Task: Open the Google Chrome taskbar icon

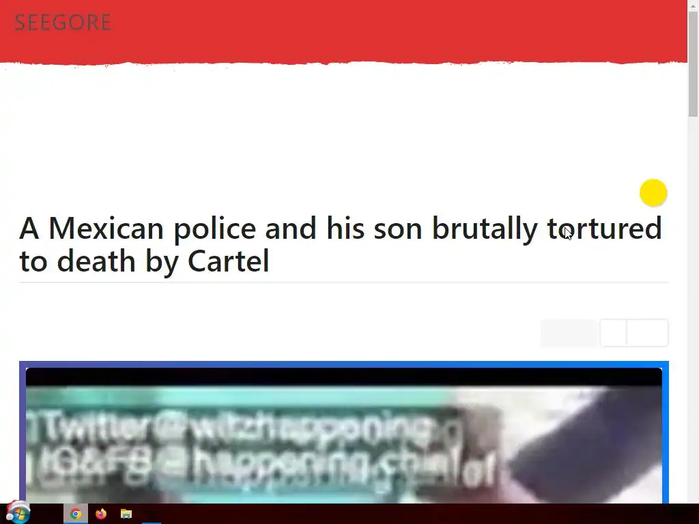Action: [x=76, y=514]
